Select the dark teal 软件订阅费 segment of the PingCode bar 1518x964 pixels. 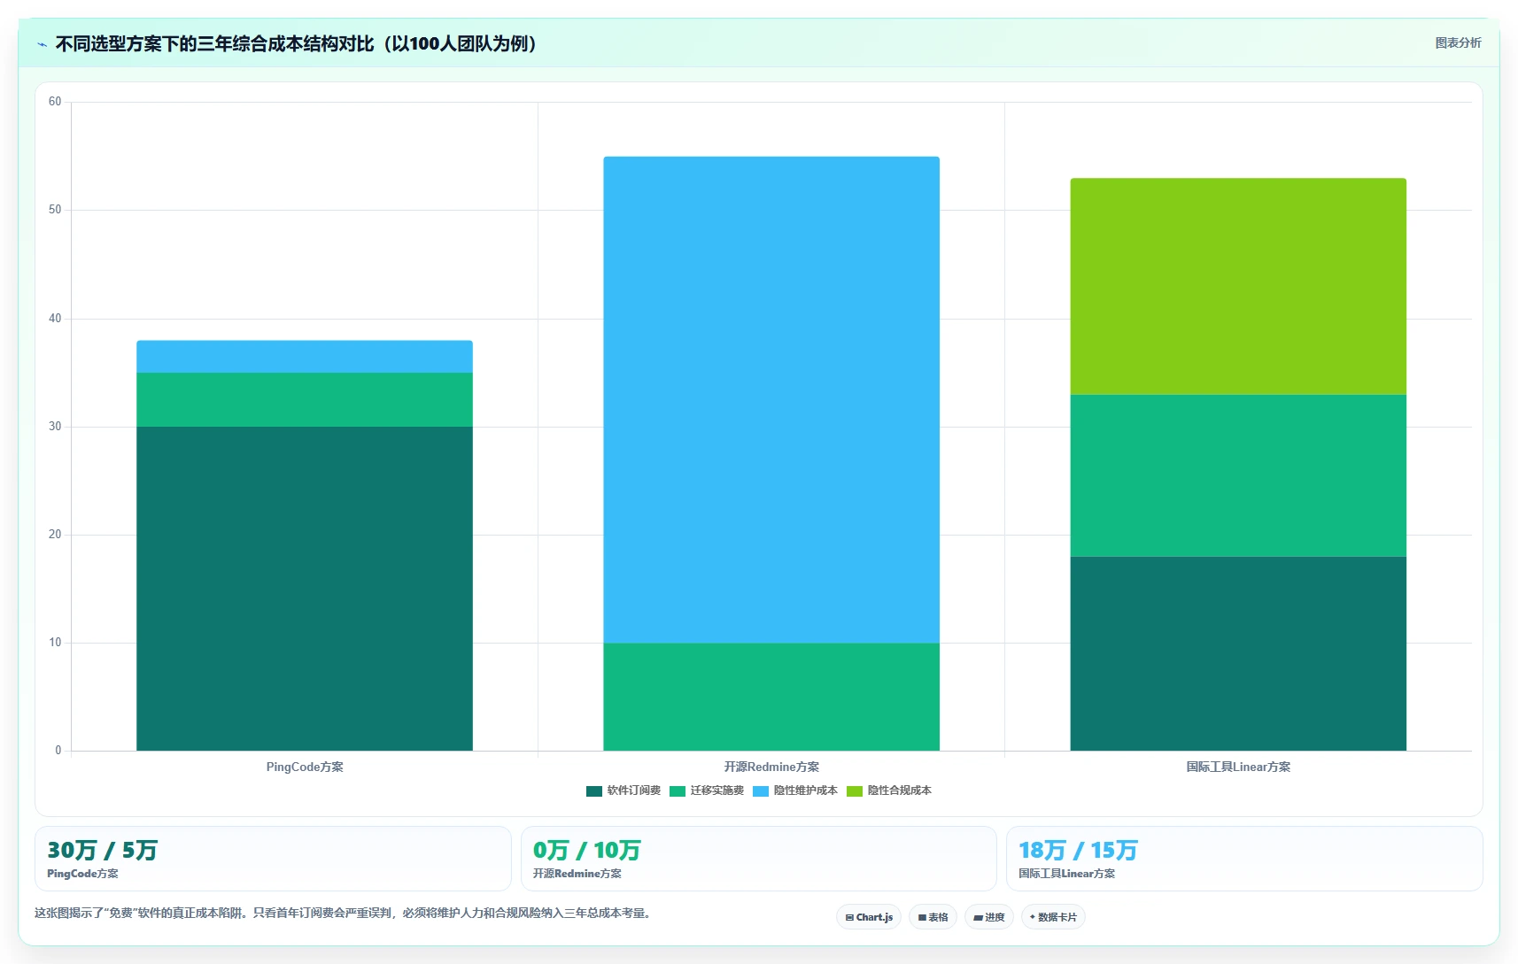(305, 589)
